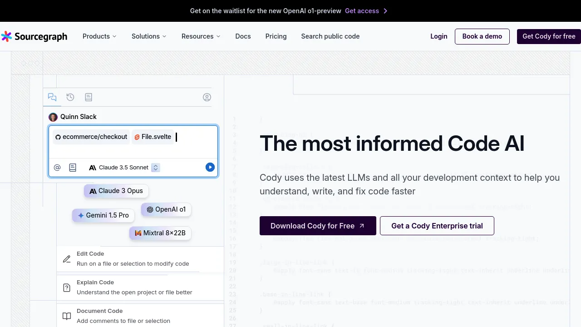The height and width of the screenshot is (327, 581).
Task: Click the Document Code book icon
Action: [67, 316]
